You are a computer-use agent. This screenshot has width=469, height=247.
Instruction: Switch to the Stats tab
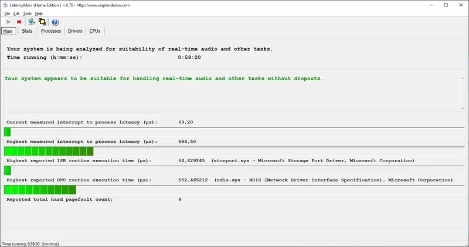point(27,31)
